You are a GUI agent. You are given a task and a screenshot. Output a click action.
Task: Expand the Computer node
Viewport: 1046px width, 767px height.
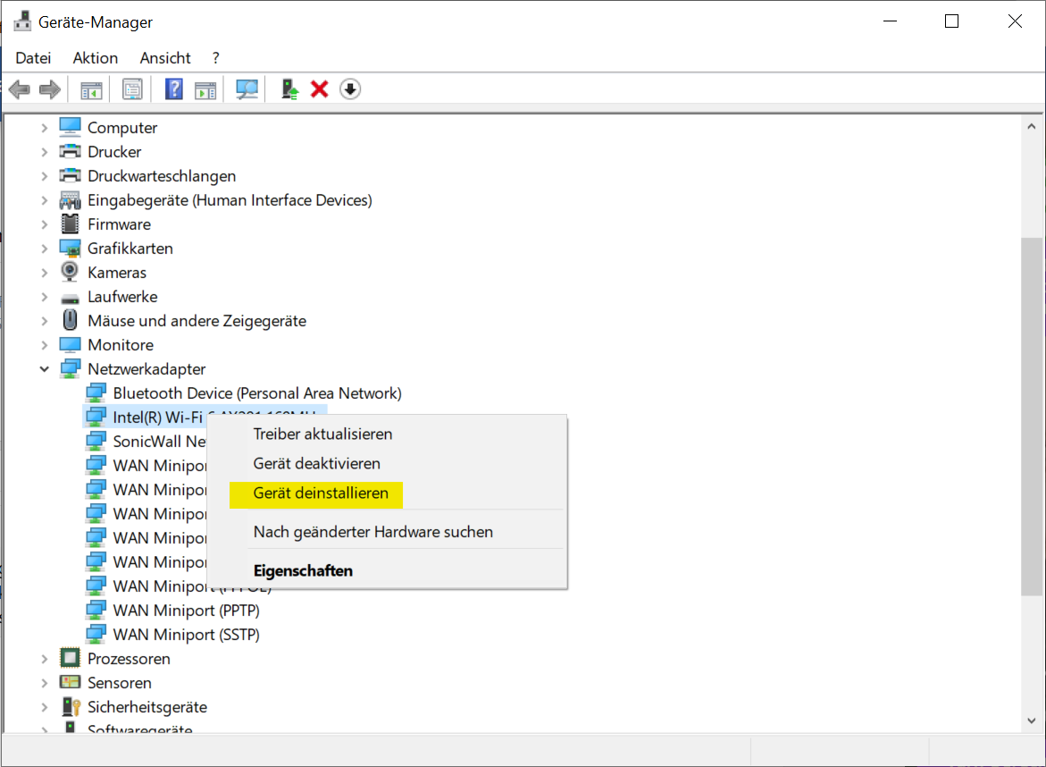coord(44,128)
